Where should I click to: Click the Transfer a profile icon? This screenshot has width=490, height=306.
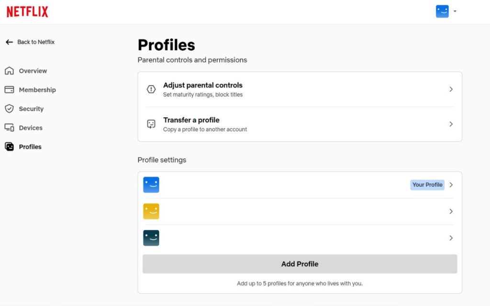151,124
